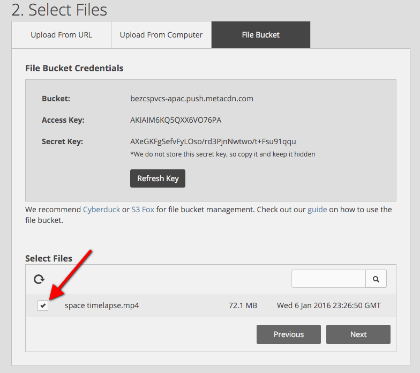The image size is (420, 373).
Task: Click the Access Key value text
Action: [x=176, y=120]
